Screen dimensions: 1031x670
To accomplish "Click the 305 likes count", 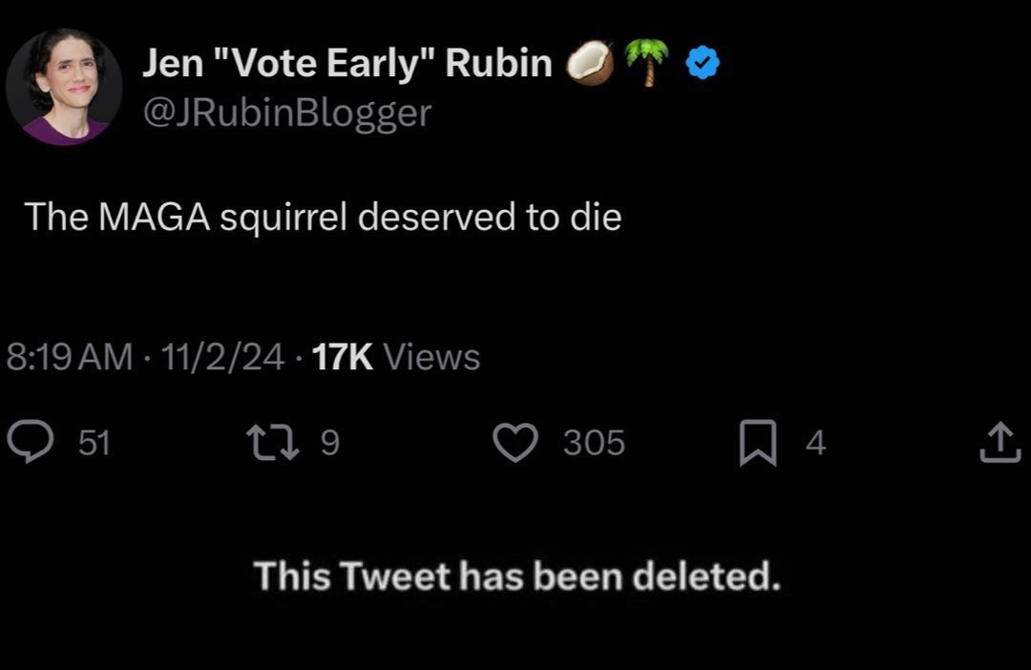I will (594, 443).
